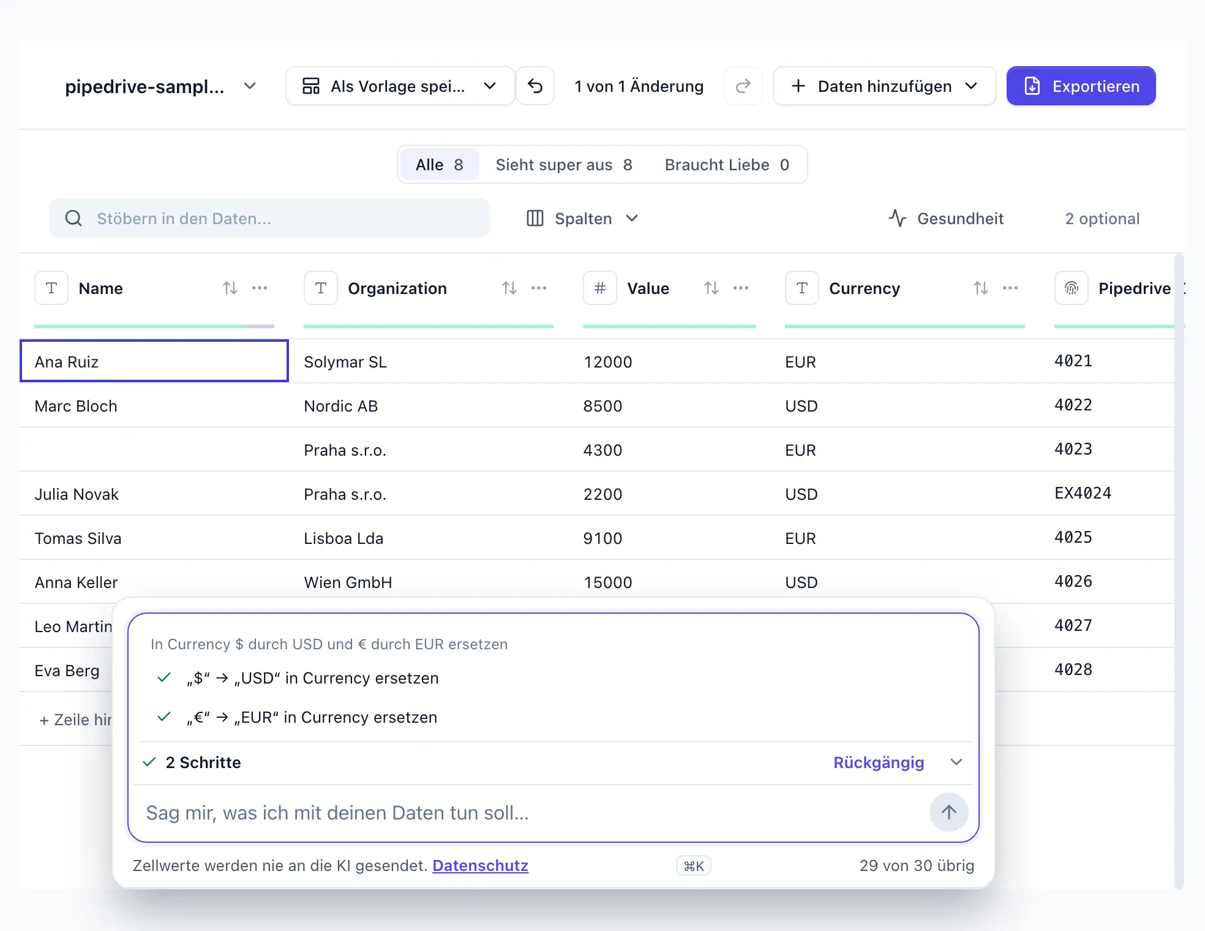This screenshot has height=931, width=1205.
Task: Open the pipedrive-sampl... file dropdown
Action: pos(161,86)
